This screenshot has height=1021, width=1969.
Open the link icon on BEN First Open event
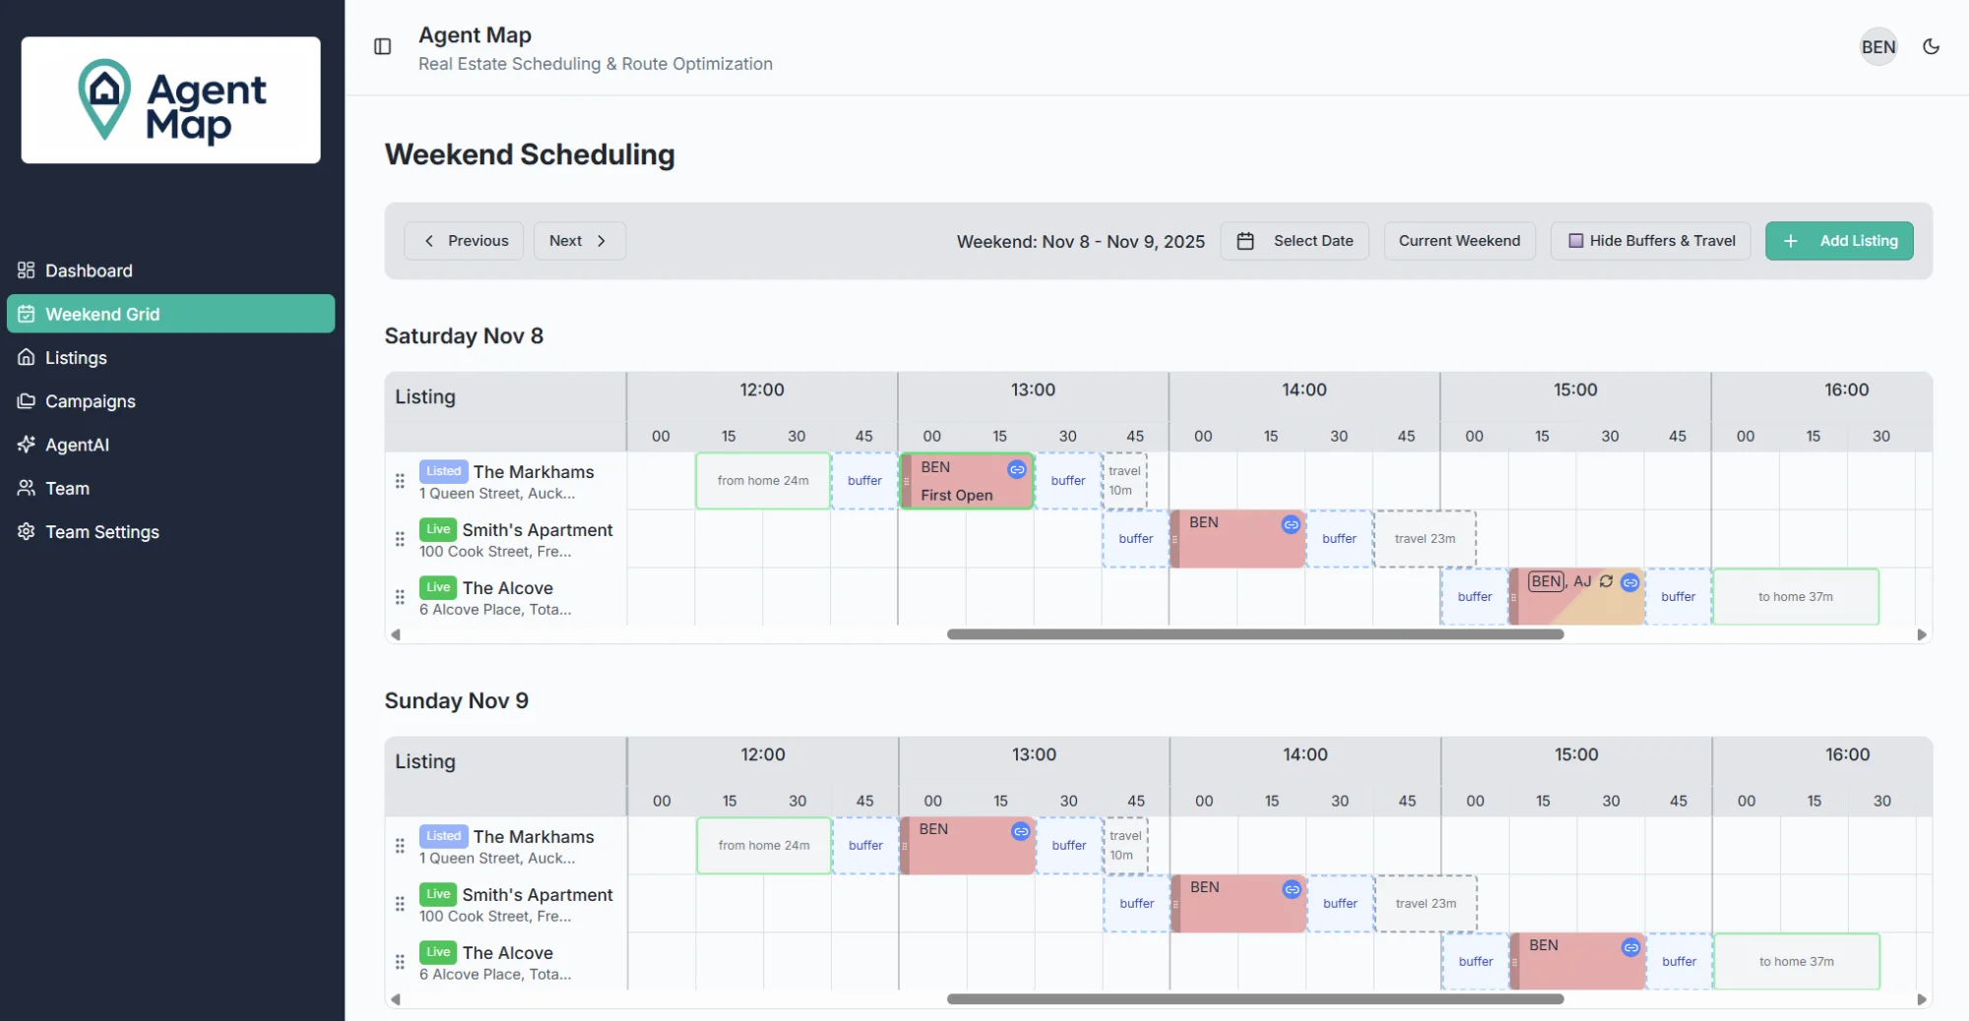[1016, 470]
